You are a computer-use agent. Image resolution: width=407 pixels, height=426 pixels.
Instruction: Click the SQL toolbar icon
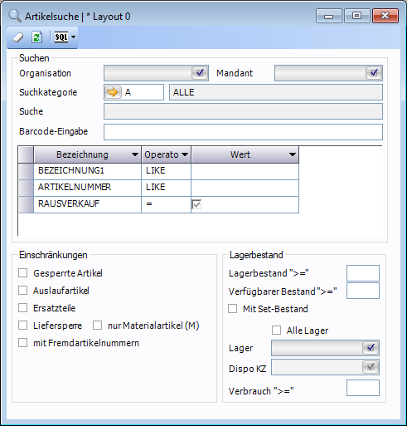pos(61,37)
